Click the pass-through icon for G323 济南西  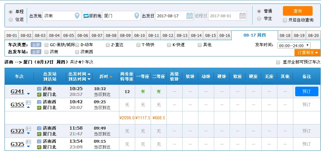point(39,128)
